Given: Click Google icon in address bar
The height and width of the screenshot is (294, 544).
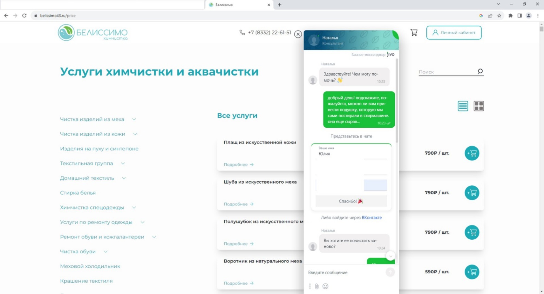Looking at the screenshot, I should [481, 16].
